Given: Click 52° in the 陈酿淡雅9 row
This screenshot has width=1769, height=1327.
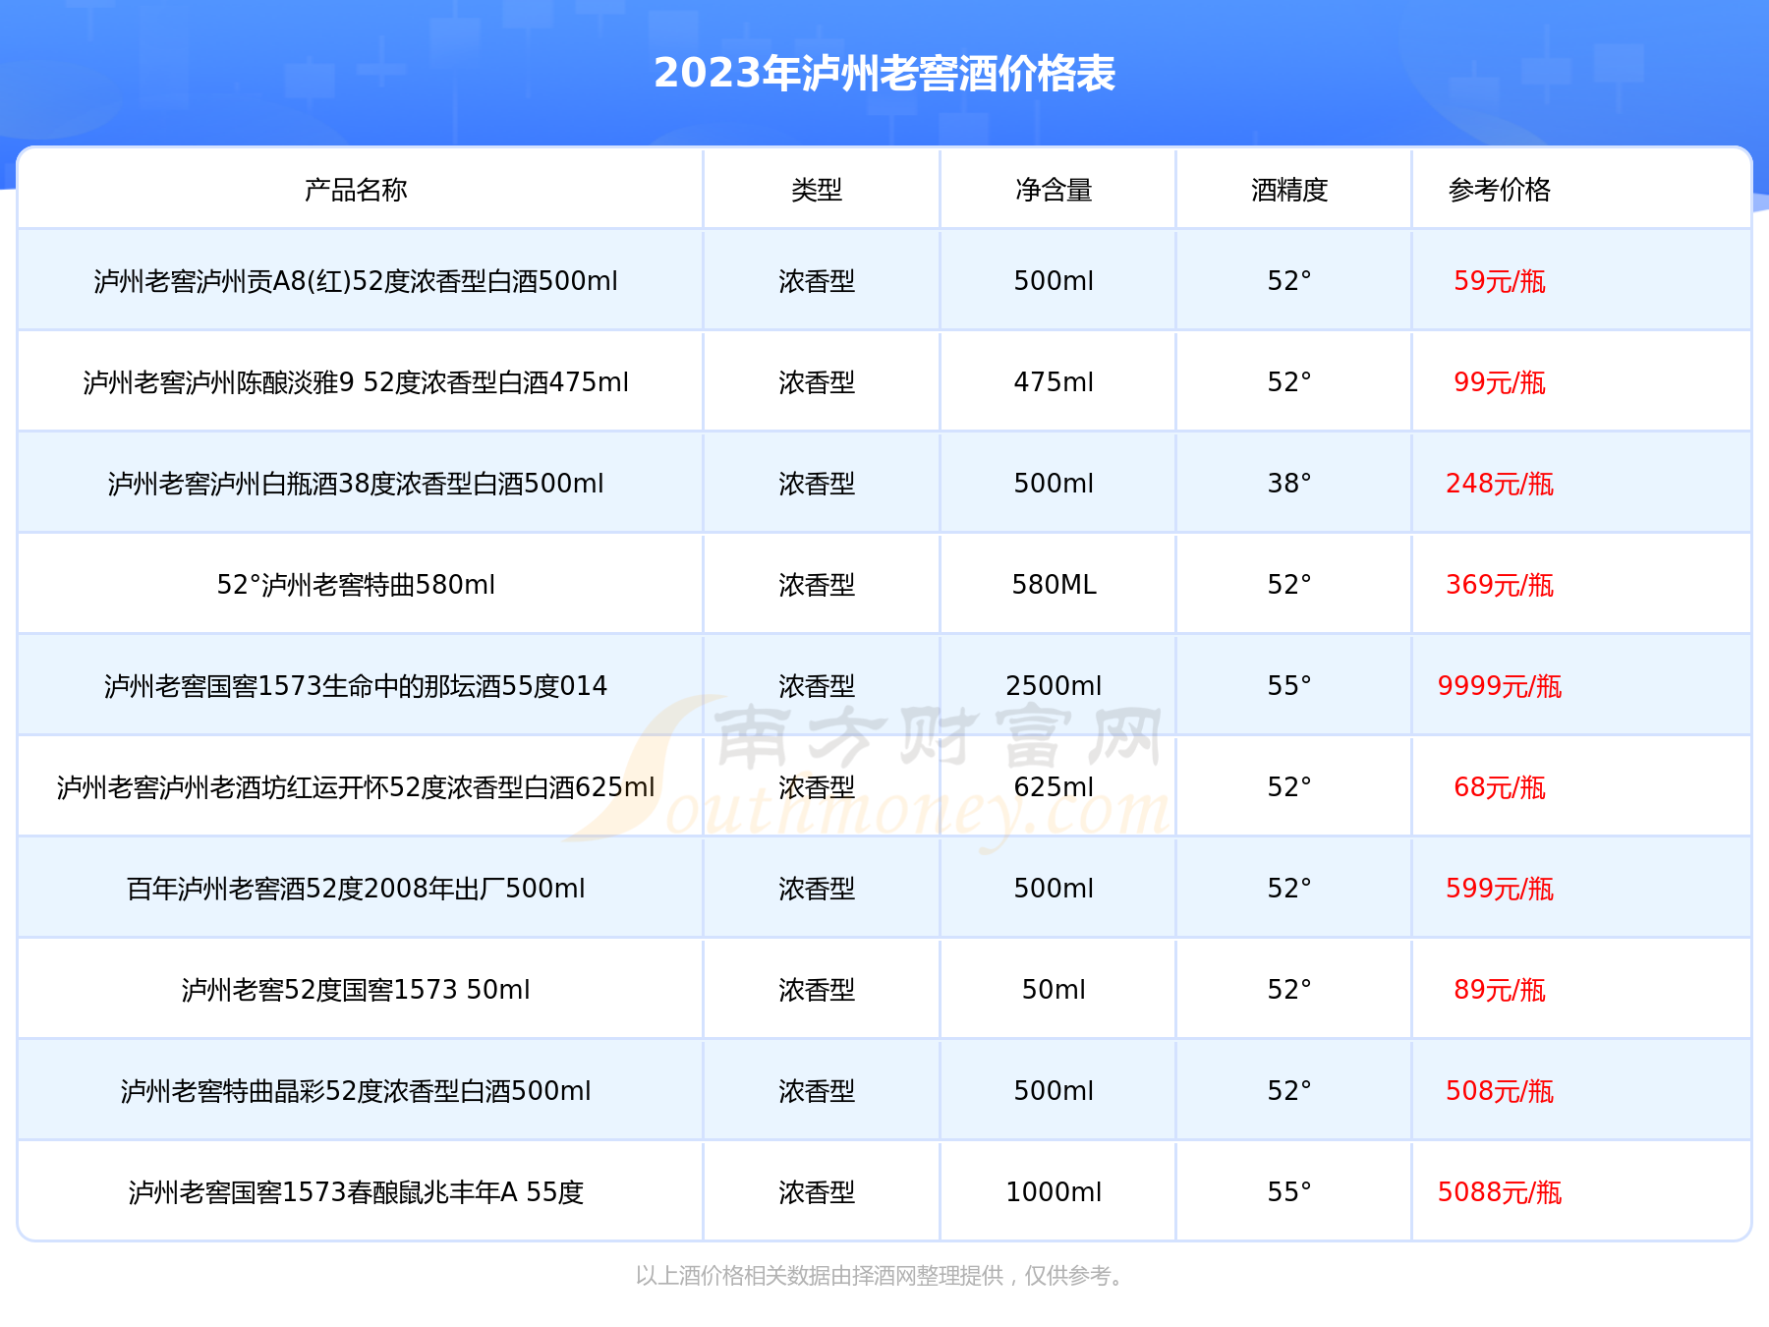Looking at the screenshot, I should click(x=1289, y=382).
